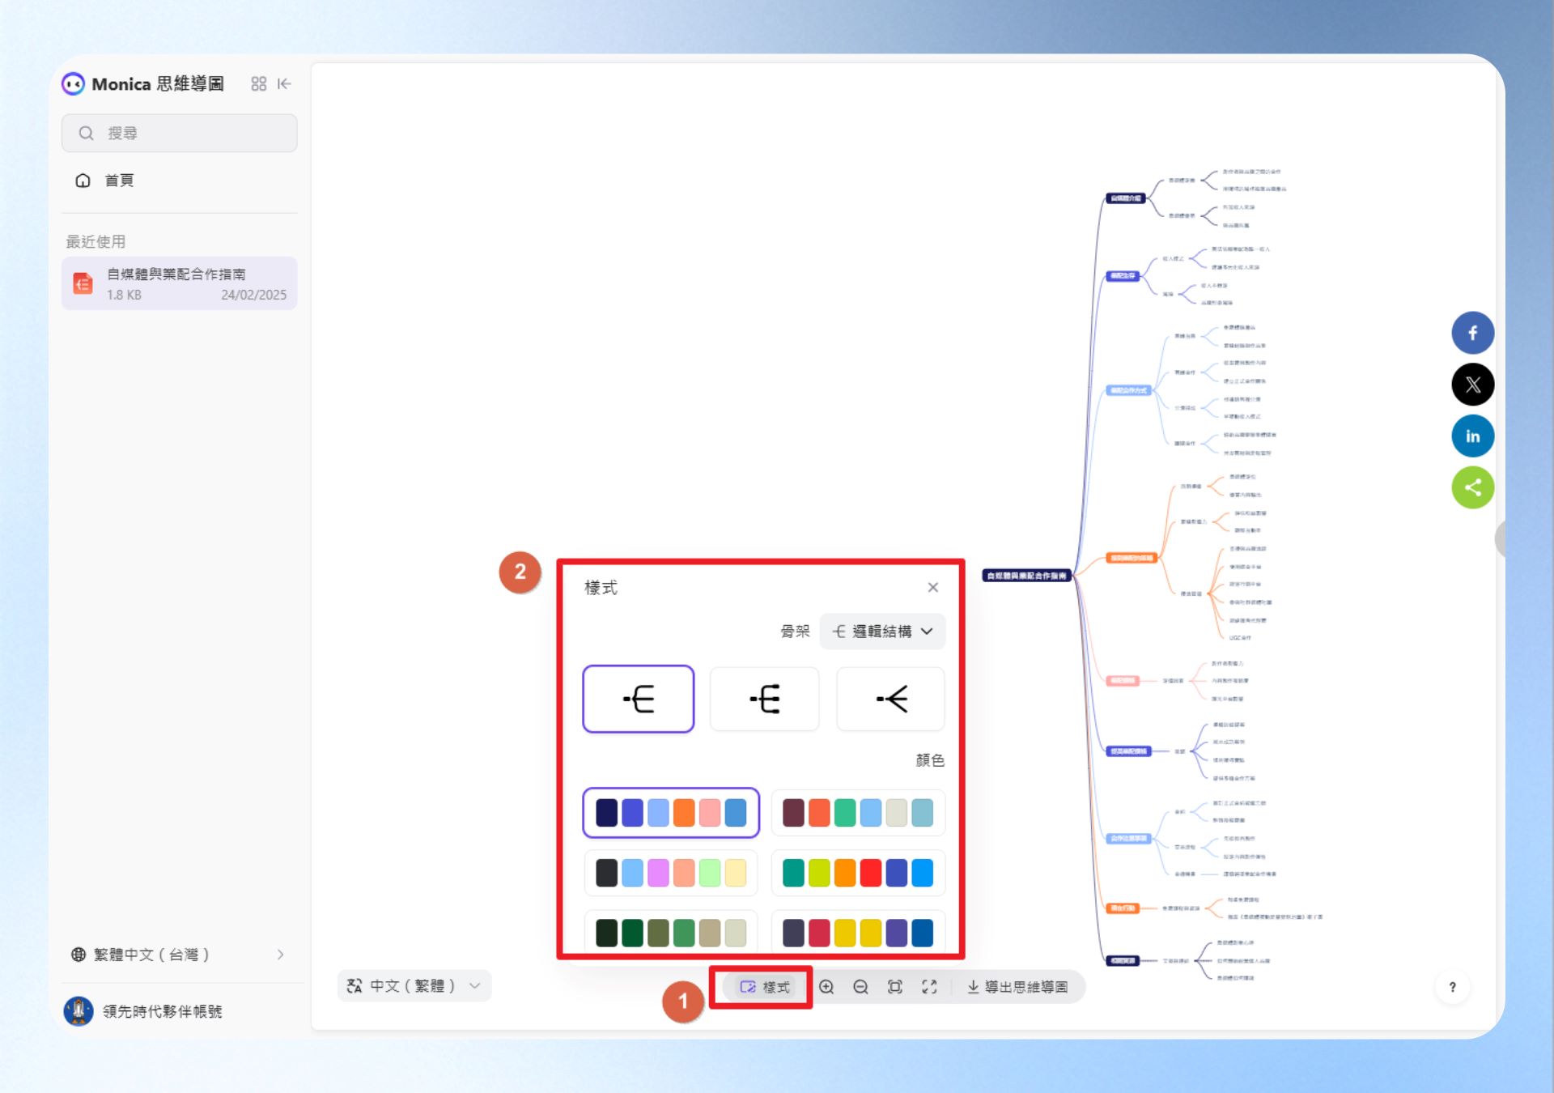Click the zoom out magnifier icon

(x=860, y=987)
